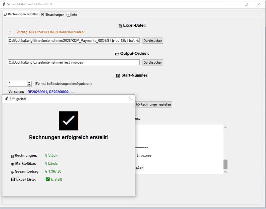266x209 pixels.
Task: Click the green Erstellt checkmark box
Action: (x=48, y=179)
